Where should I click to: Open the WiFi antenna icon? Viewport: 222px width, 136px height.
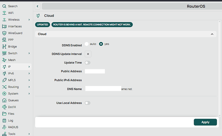[x=4, y=13]
